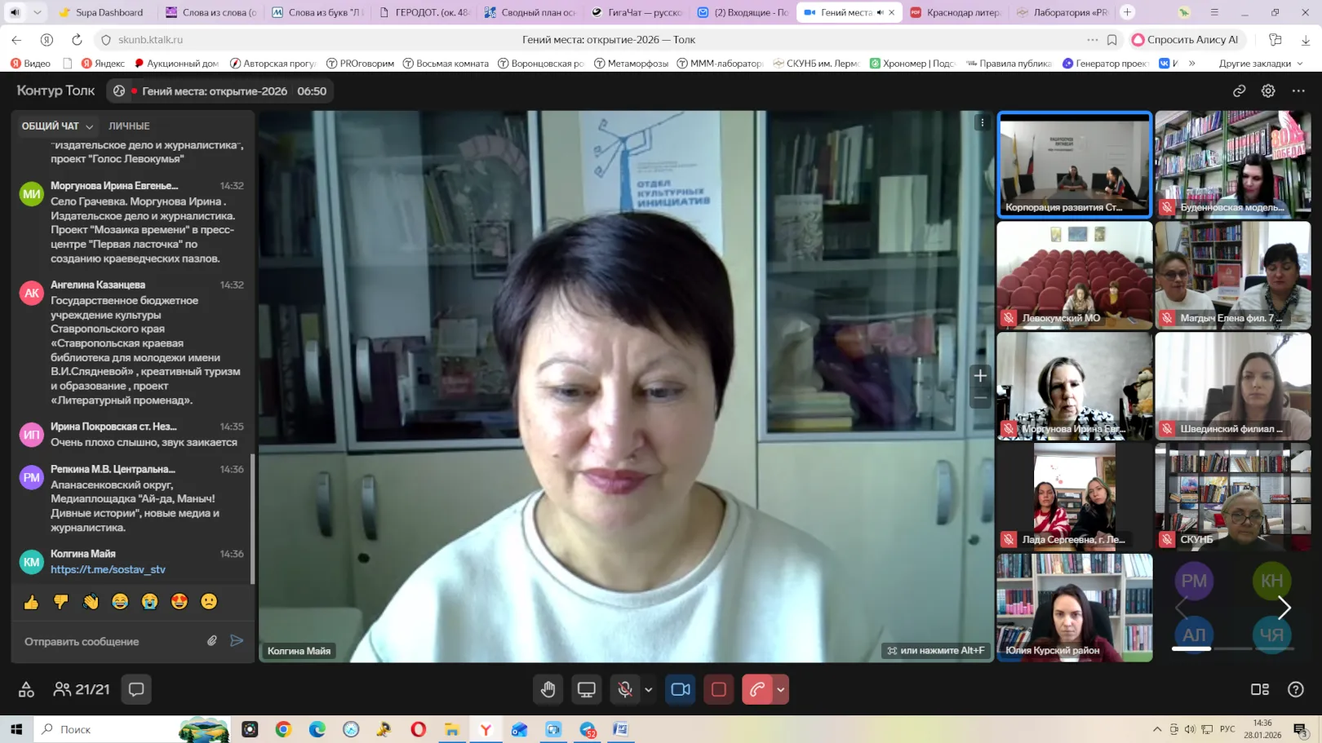Enter fullscreen via the Alt+F button
1322x743 pixels.
click(x=935, y=651)
